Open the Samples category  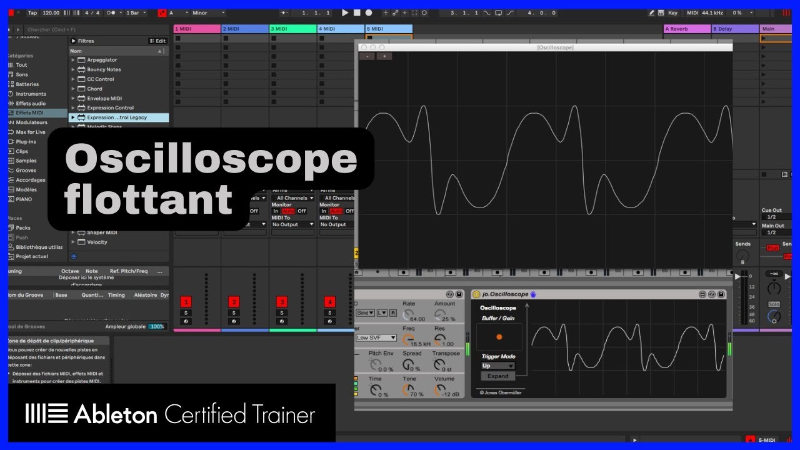pyautogui.click(x=26, y=161)
